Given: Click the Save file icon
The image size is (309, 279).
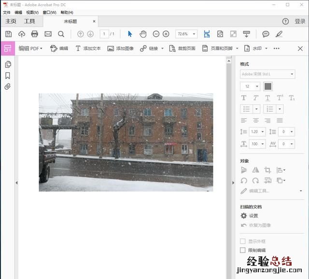Looking at the screenshot, I should [9, 34].
